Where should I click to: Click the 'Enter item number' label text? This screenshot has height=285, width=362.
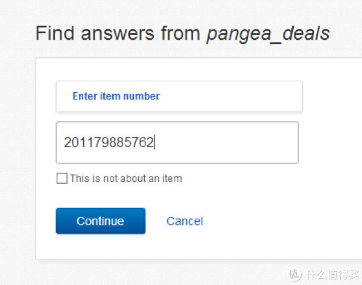click(116, 96)
